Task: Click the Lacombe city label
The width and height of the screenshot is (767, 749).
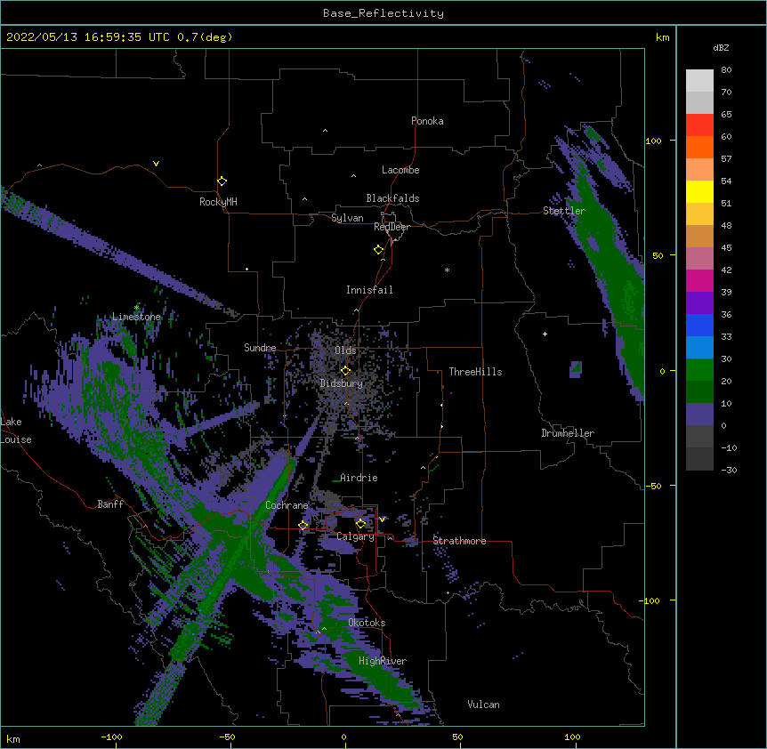Action: [x=400, y=170]
